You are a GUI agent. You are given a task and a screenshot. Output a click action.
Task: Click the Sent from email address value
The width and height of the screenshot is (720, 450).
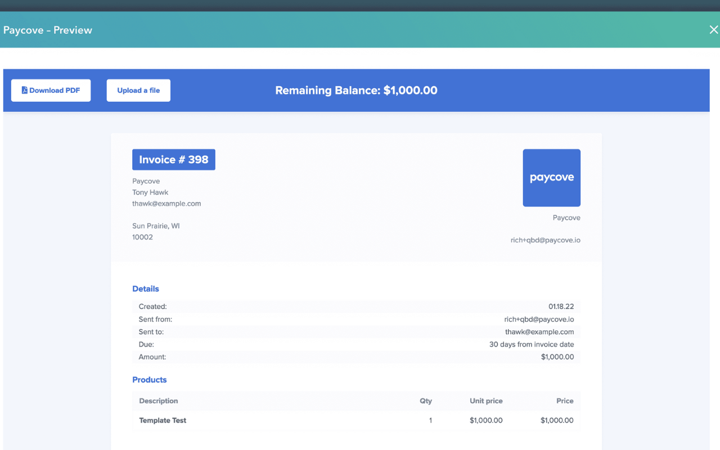(539, 319)
